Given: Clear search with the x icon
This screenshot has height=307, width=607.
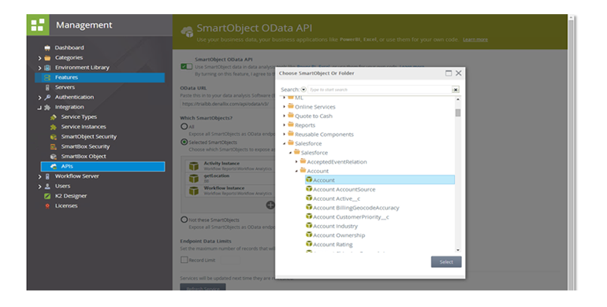Looking at the screenshot, I should (x=456, y=90).
